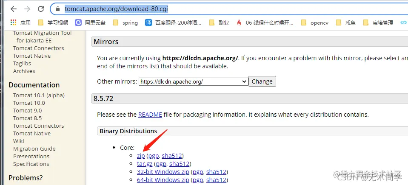Download the Core zip distribution

141,156
